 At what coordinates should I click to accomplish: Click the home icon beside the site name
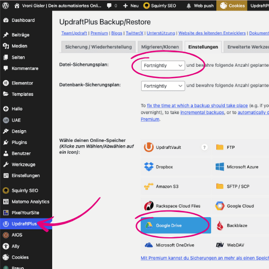coord(17,6)
